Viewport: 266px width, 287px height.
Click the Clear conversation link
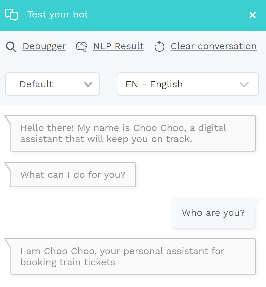point(214,46)
